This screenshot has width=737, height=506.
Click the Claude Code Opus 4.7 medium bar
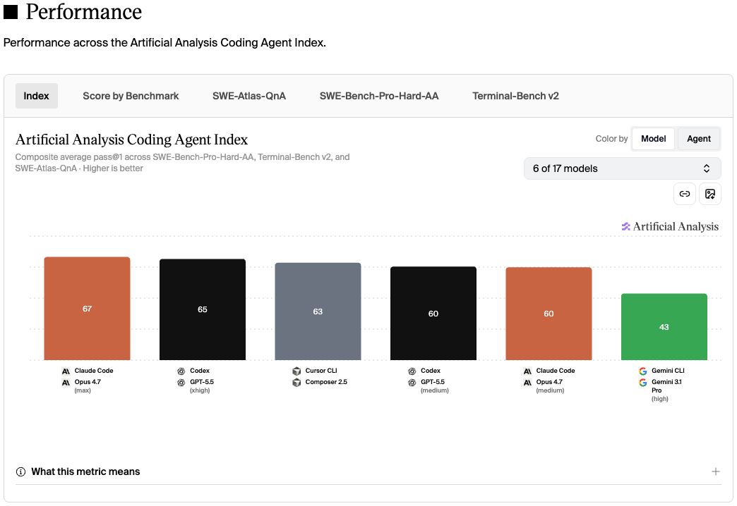549,314
